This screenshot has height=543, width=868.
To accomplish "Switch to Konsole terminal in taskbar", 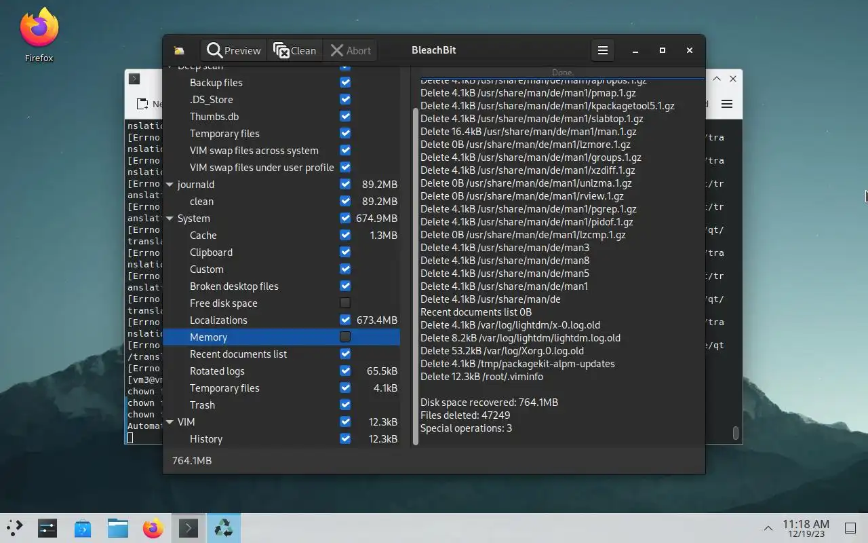I will 188,528.
